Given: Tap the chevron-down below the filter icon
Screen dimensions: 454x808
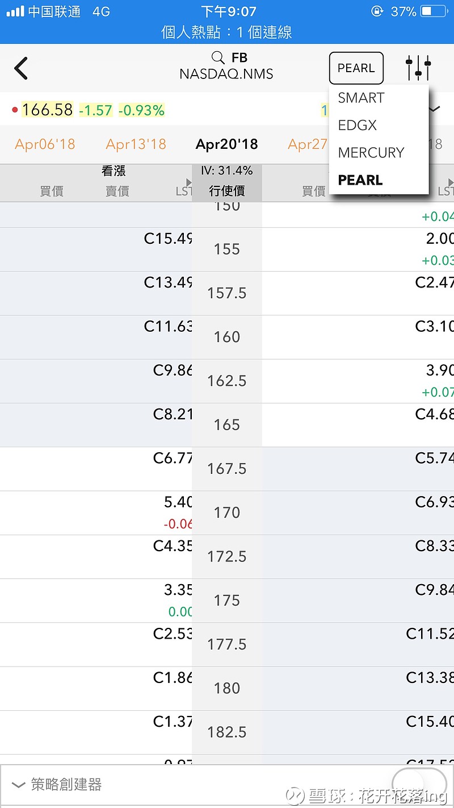Looking at the screenshot, I should (434, 109).
